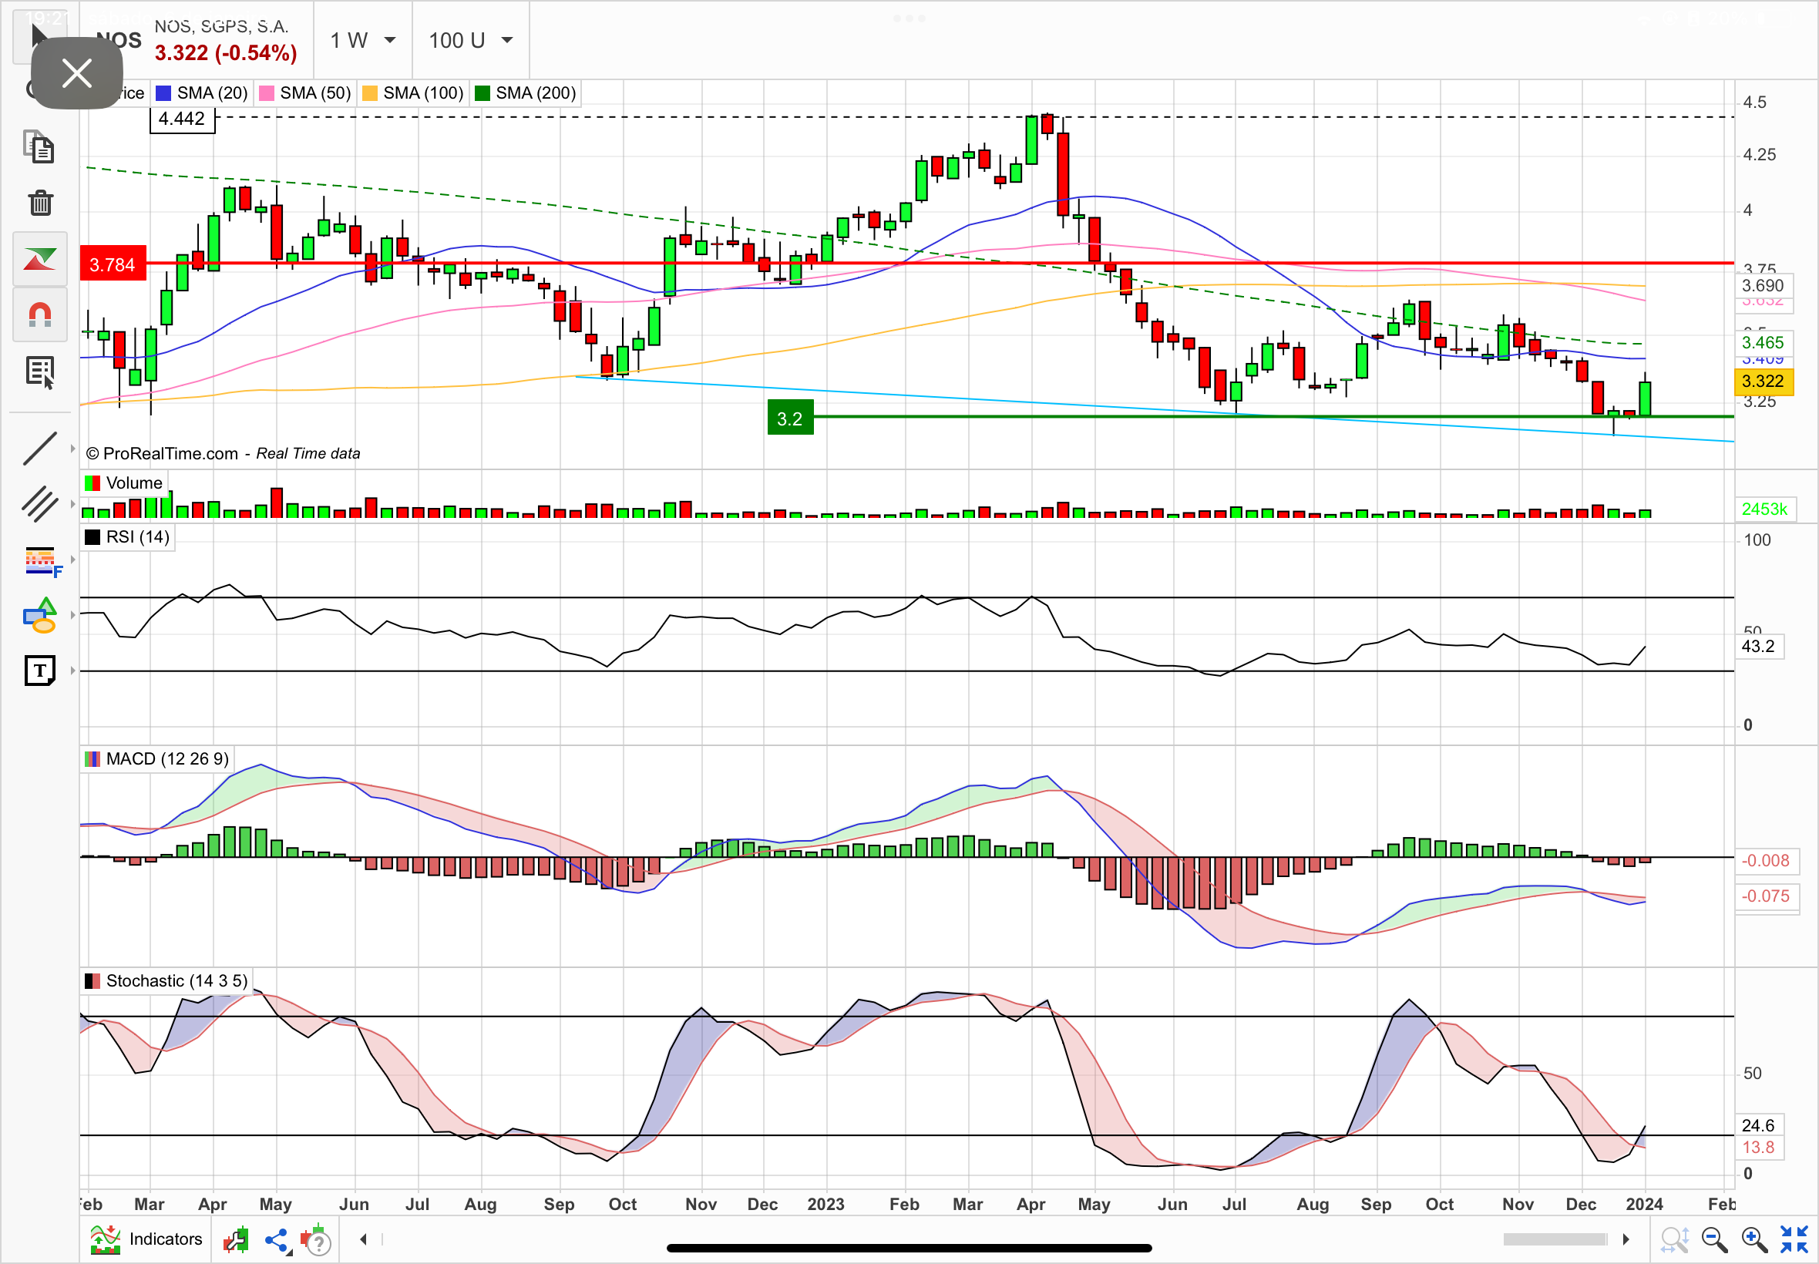This screenshot has height=1264, width=1819.
Task: Open the 100 U units dropdown
Action: pyautogui.click(x=470, y=40)
